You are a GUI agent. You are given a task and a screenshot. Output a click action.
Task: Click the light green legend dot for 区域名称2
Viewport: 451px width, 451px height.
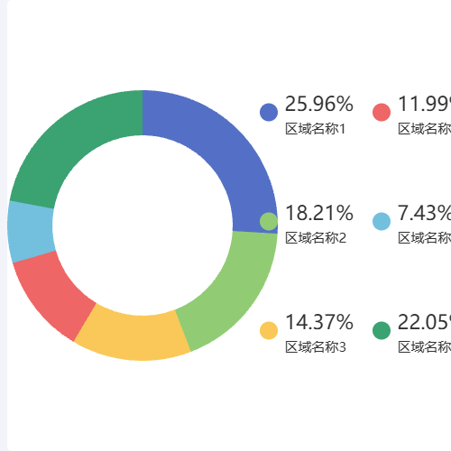point(269,221)
